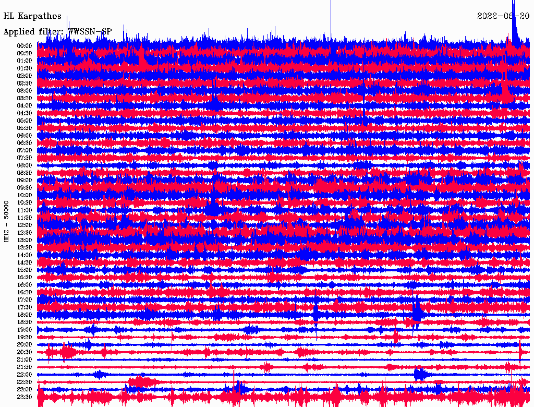
Task: Click the 16:30 time label
Action: [25, 293]
